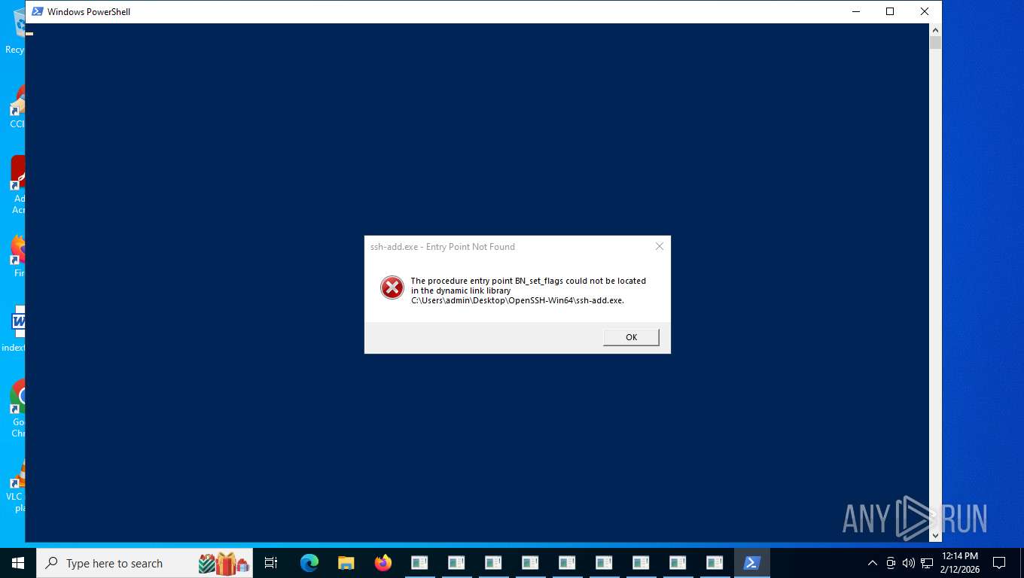The width and height of the screenshot is (1024, 578).
Task: Show hidden system tray icons
Action: coord(873,563)
